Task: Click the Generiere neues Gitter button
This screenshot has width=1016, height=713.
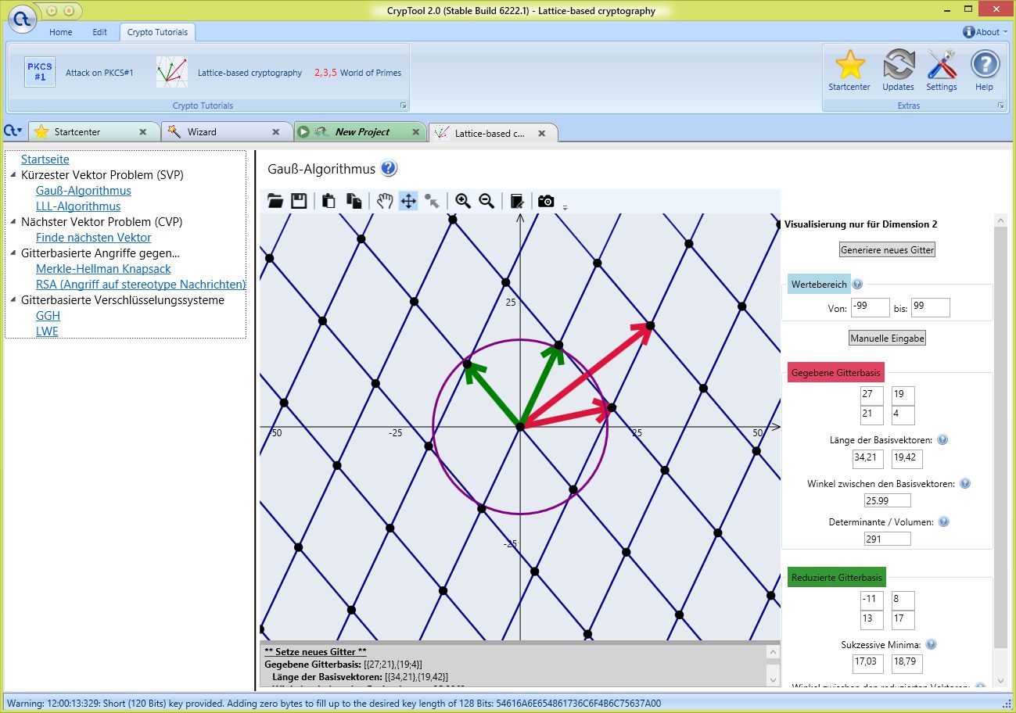Action: click(887, 250)
